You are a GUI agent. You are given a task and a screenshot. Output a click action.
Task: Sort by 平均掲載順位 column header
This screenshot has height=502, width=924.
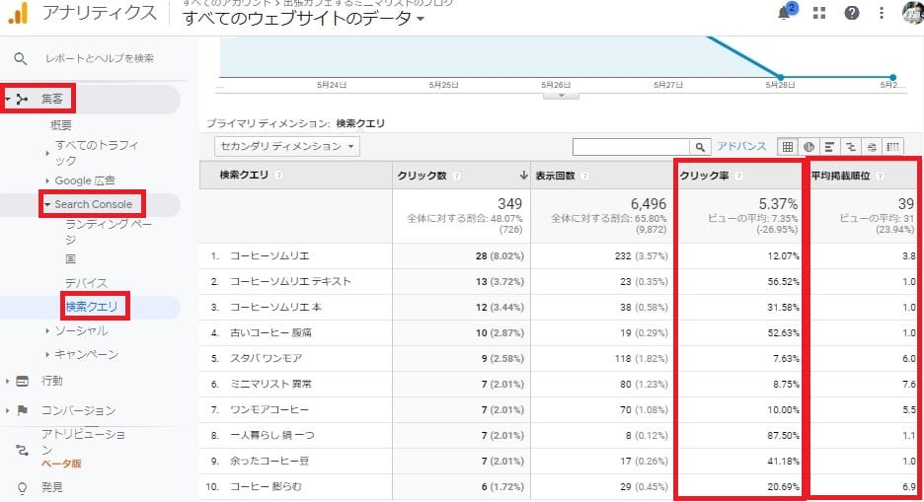pyautogui.click(x=841, y=176)
